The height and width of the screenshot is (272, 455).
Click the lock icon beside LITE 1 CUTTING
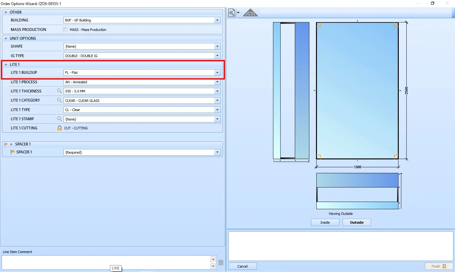click(x=59, y=128)
